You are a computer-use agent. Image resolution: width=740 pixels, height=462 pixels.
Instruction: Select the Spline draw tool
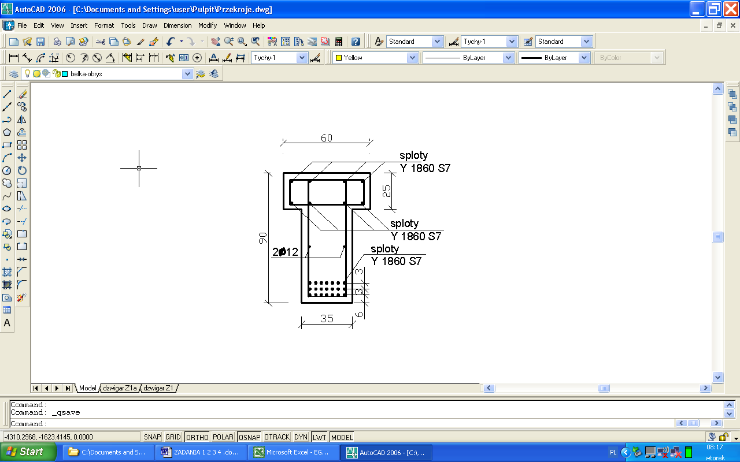coord(7,196)
